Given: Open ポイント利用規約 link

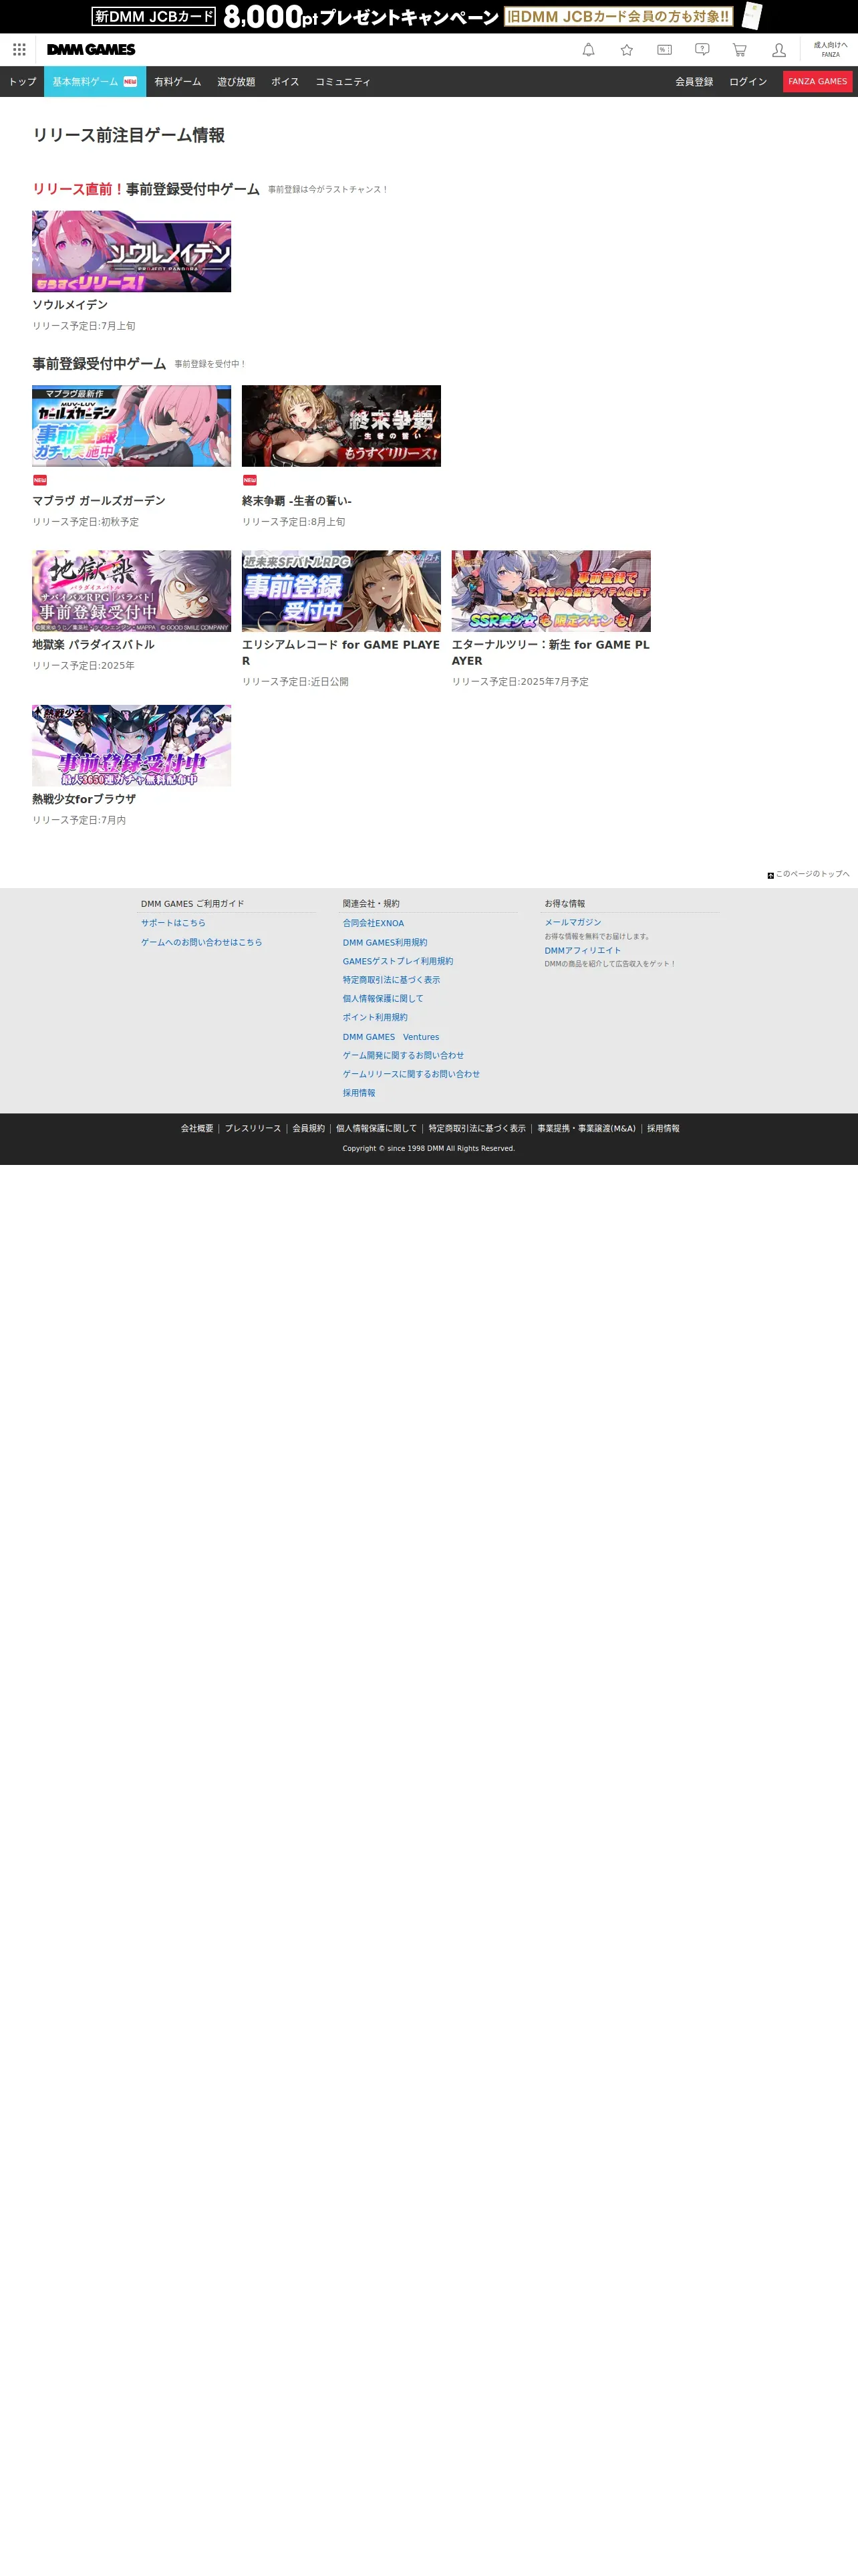Looking at the screenshot, I should pyautogui.click(x=375, y=1017).
